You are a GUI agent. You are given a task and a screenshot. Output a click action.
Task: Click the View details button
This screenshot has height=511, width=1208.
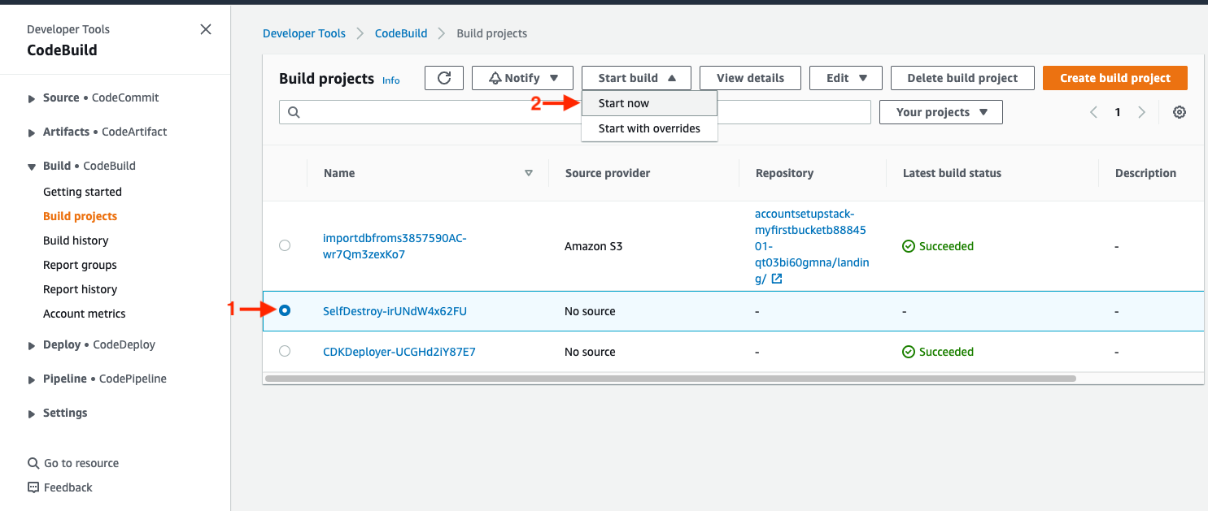(750, 78)
